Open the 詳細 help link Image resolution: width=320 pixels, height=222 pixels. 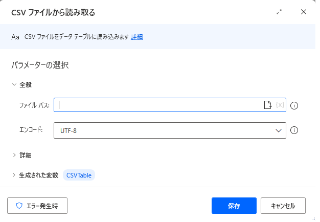136,37
